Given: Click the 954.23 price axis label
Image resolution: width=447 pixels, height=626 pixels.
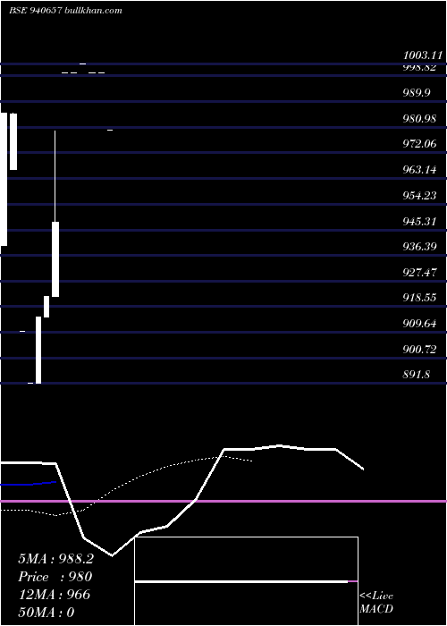Looking at the screenshot, I should click(x=419, y=196).
